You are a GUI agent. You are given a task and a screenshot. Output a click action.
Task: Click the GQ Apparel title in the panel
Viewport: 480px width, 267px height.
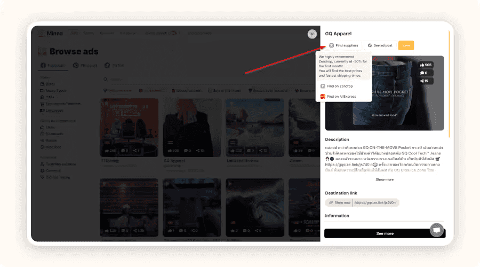tap(338, 34)
